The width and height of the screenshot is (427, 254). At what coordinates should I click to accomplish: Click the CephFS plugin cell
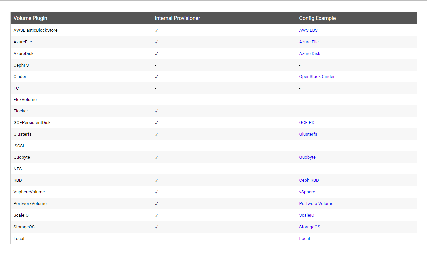[x=21, y=65]
